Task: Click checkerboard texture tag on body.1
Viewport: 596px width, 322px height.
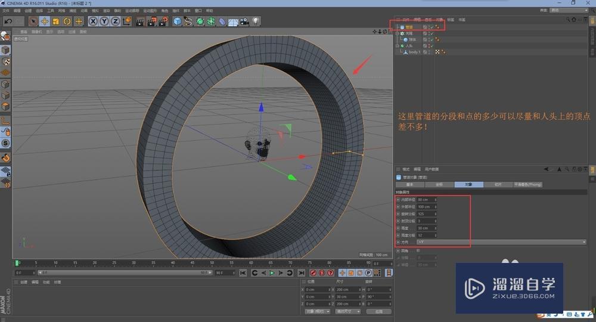Action: pos(437,52)
